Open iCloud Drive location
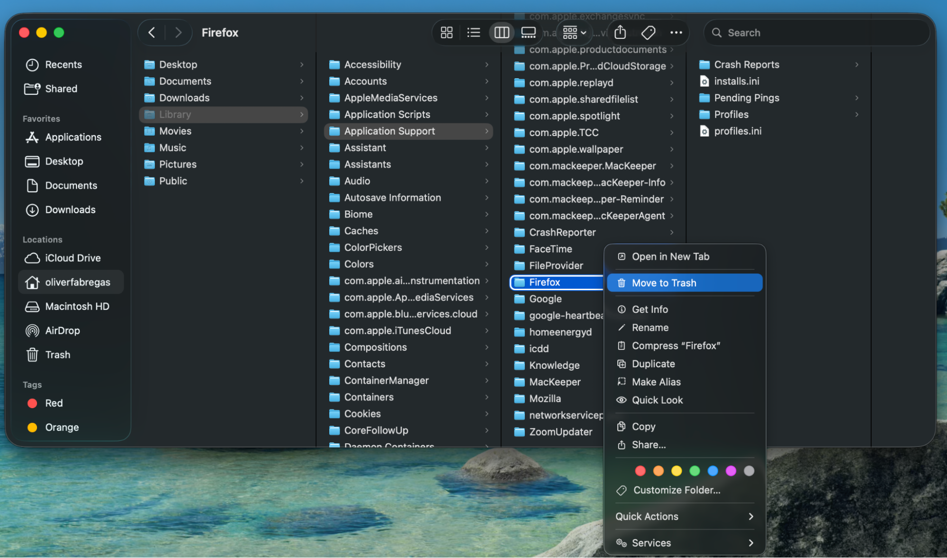The image size is (947, 558). tap(72, 258)
